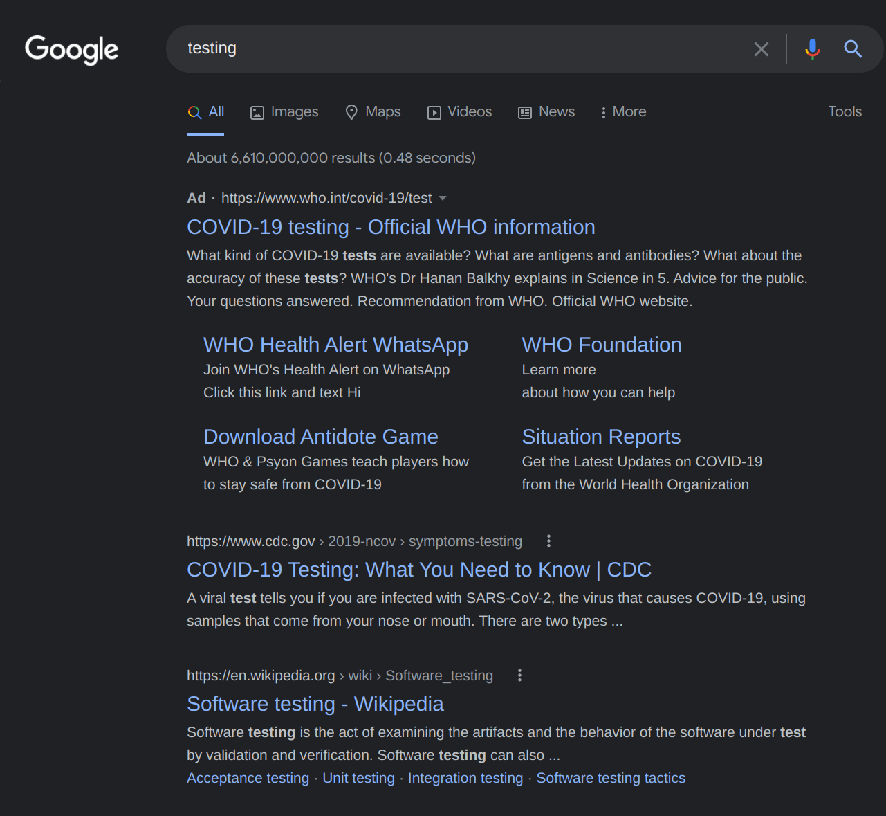Switch to the Images tab
This screenshot has height=816, width=886.
(x=284, y=112)
